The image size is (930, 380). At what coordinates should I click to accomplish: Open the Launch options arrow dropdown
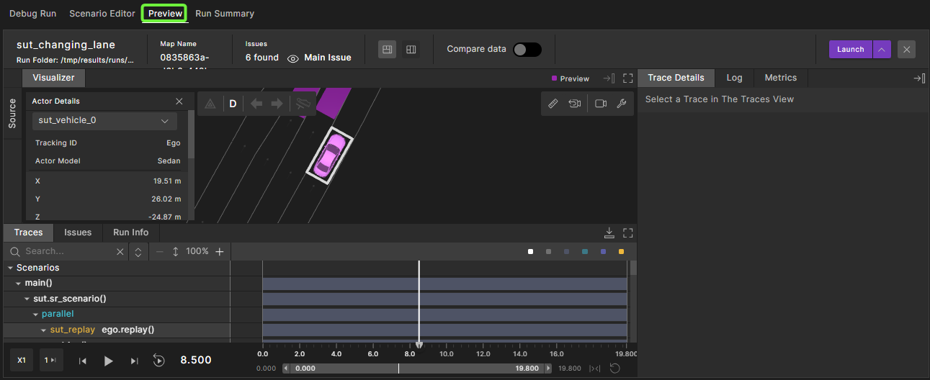point(882,50)
